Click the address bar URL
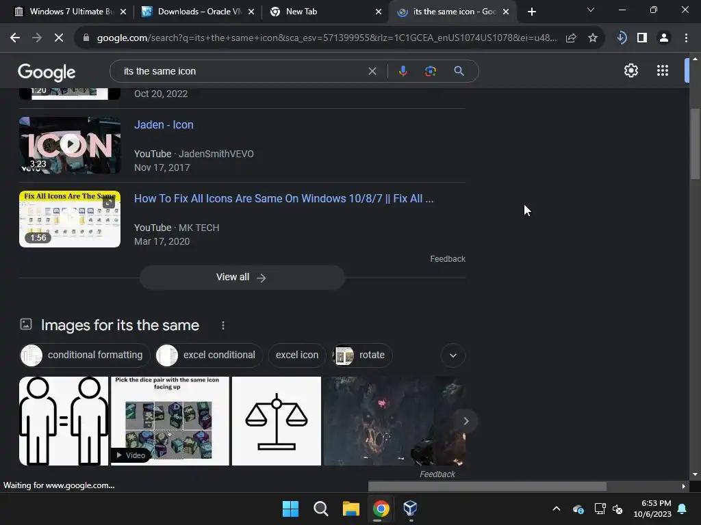701x525 pixels. pos(327,38)
